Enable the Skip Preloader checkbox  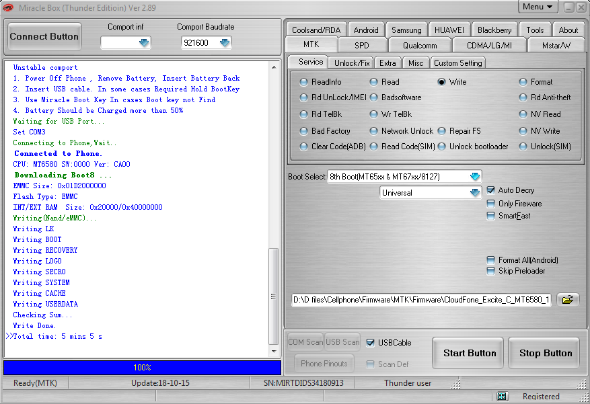[490, 271]
